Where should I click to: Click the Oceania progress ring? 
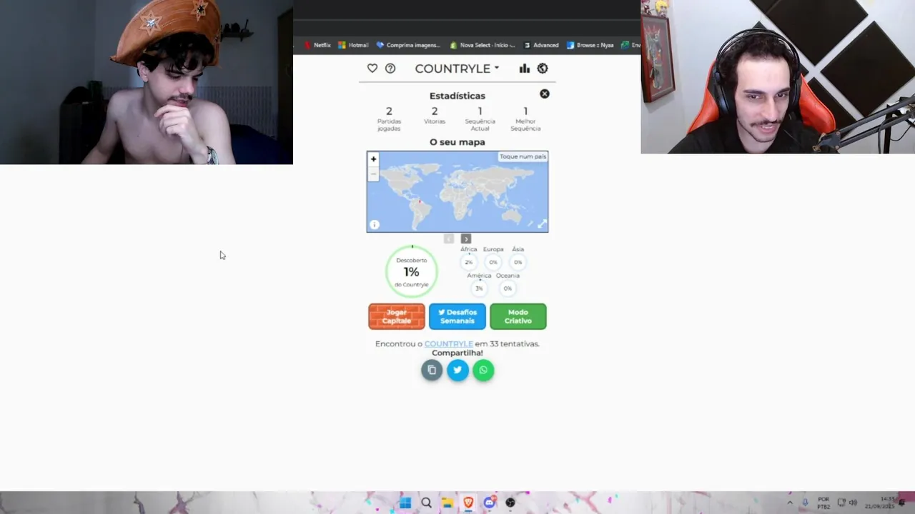tap(508, 288)
